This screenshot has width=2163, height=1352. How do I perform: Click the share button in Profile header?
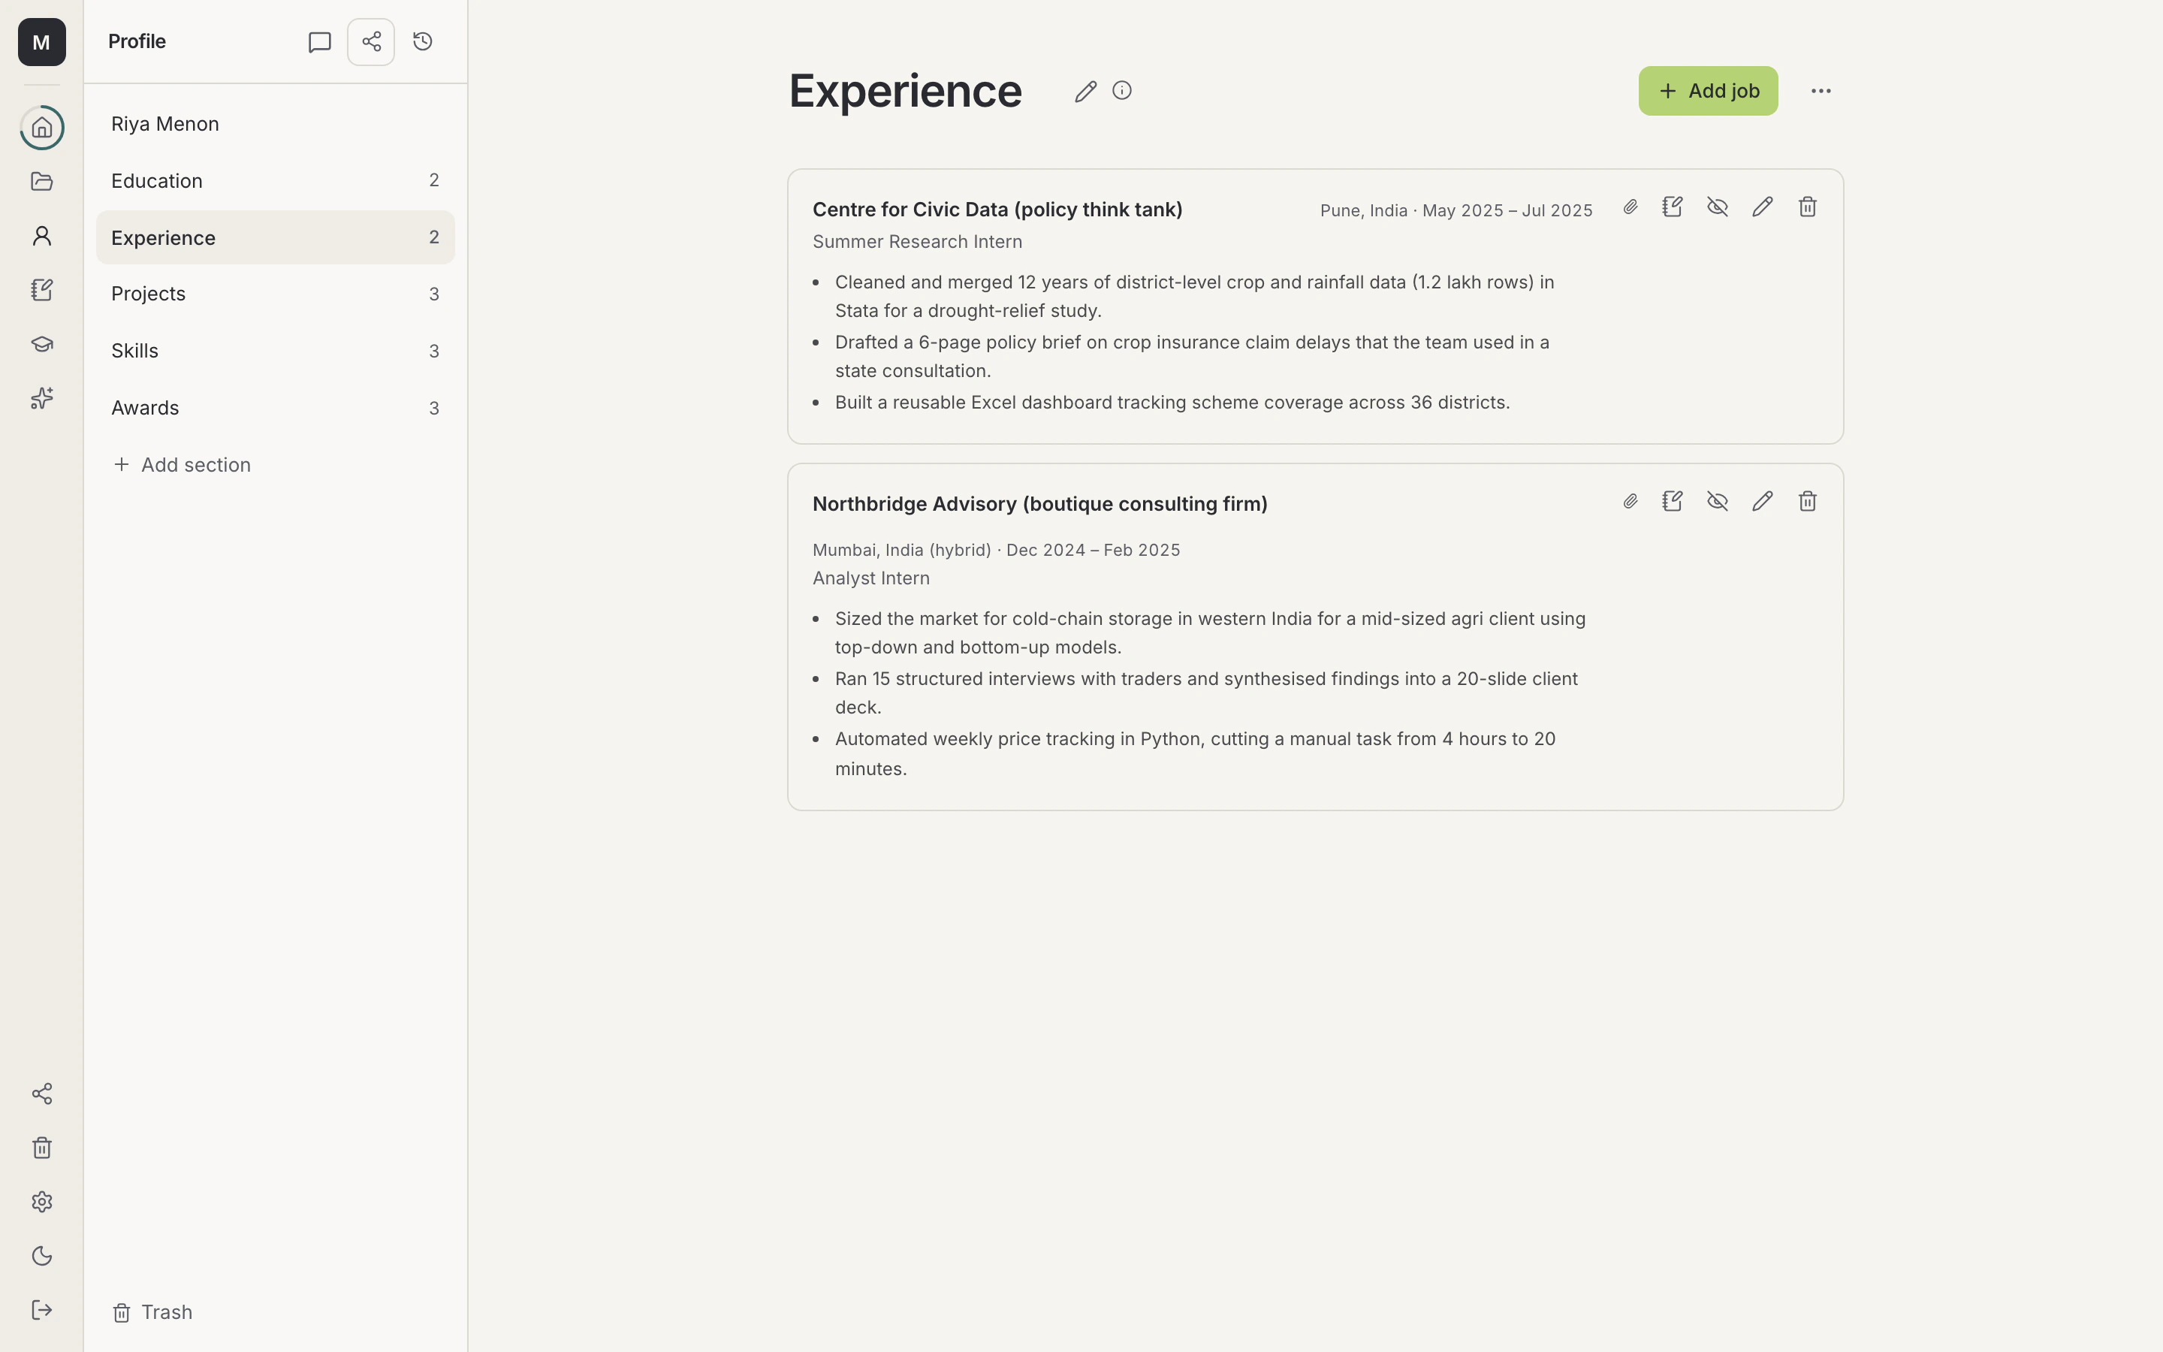tap(371, 42)
